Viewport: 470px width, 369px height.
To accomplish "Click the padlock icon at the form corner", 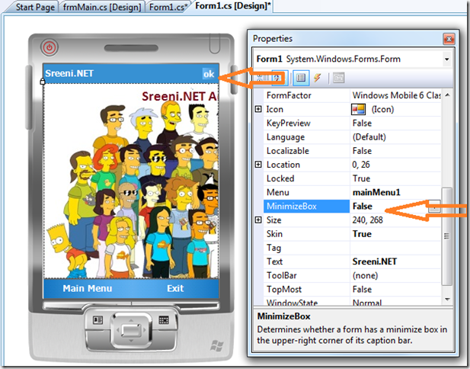I will [43, 81].
